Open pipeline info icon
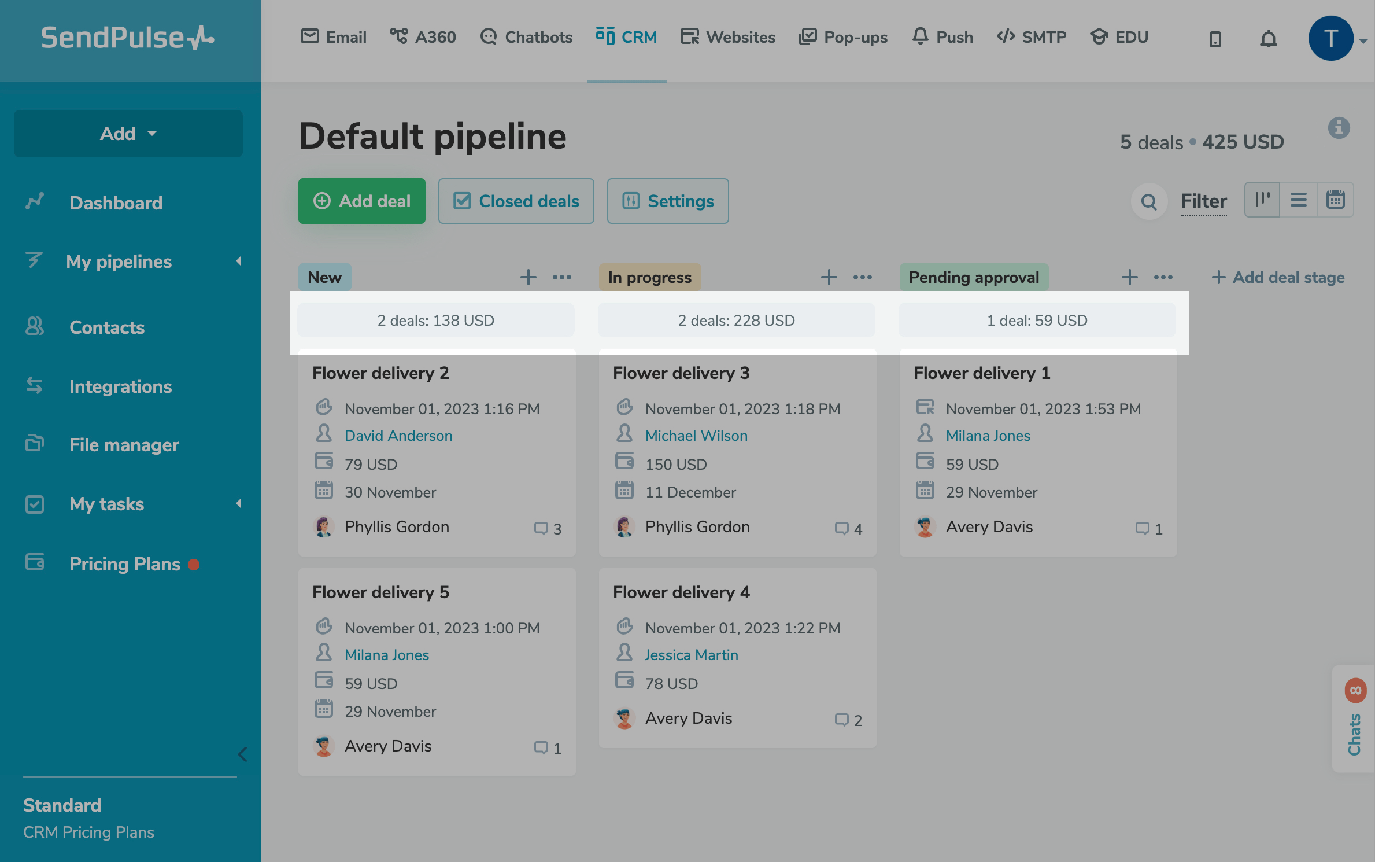Viewport: 1375px width, 862px height. pyautogui.click(x=1339, y=127)
